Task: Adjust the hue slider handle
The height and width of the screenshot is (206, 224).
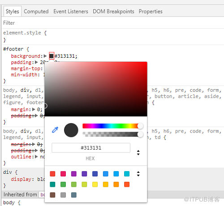Action: 140,126
